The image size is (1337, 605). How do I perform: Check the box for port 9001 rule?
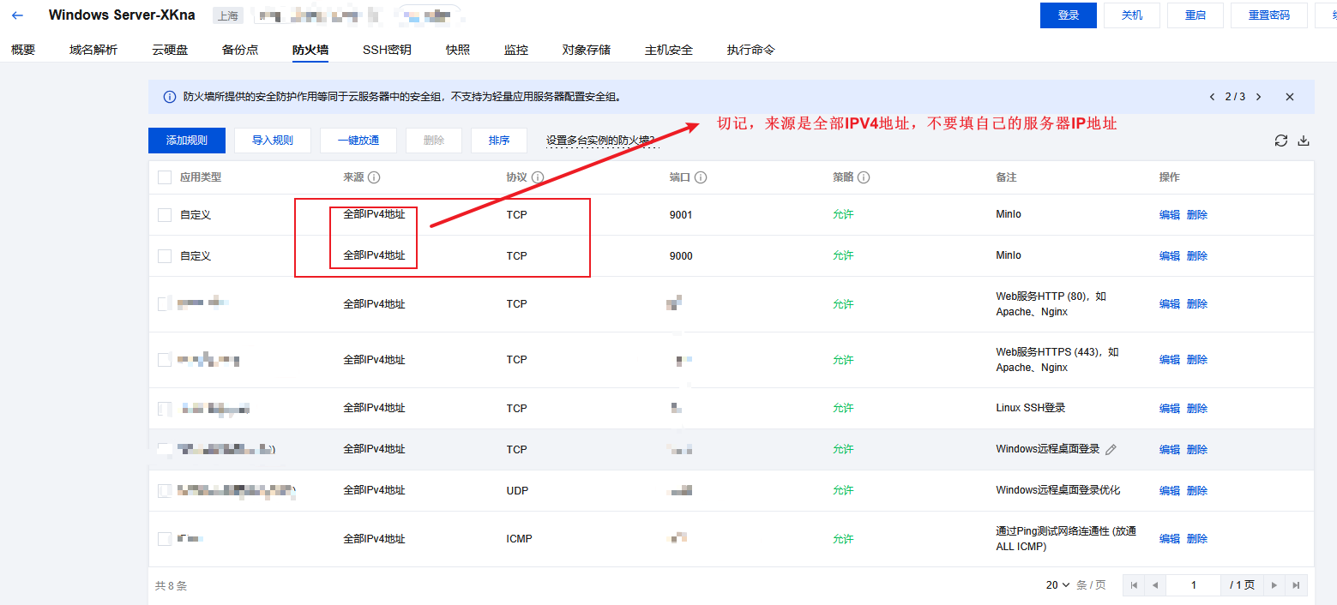point(165,215)
